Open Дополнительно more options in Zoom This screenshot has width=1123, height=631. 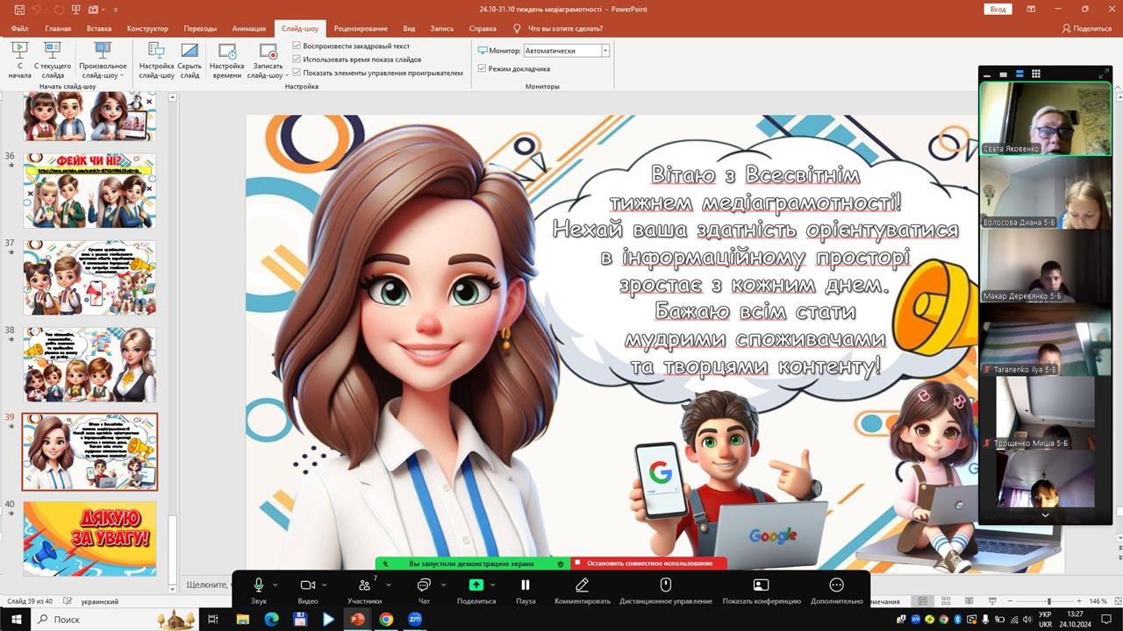pos(836,590)
